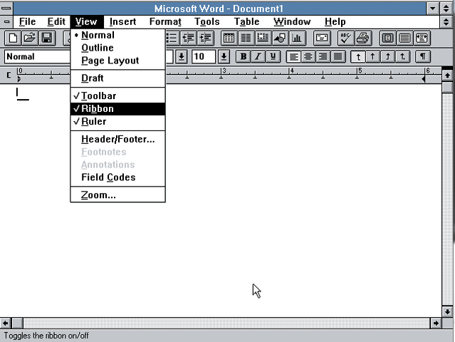The width and height of the screenshot is (455, 342).
Task: Click the vertical scrollbar up arrow
Action: pos(447,76)
